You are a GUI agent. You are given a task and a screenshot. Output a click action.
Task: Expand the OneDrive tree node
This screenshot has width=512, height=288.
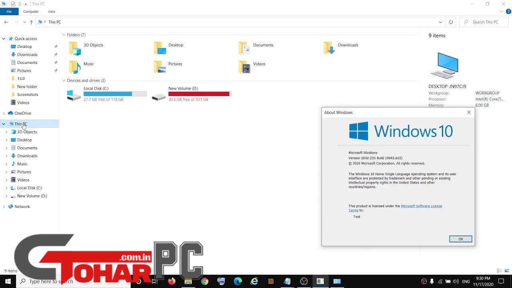coord(4,113)
